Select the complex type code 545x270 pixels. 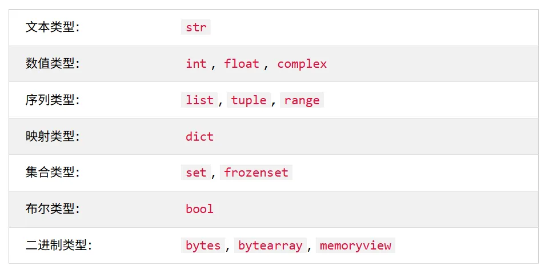pyautogui.click(x=302, y=64)
